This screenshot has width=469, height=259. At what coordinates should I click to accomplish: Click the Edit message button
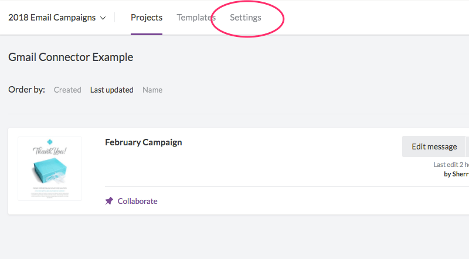coord(434,146)
